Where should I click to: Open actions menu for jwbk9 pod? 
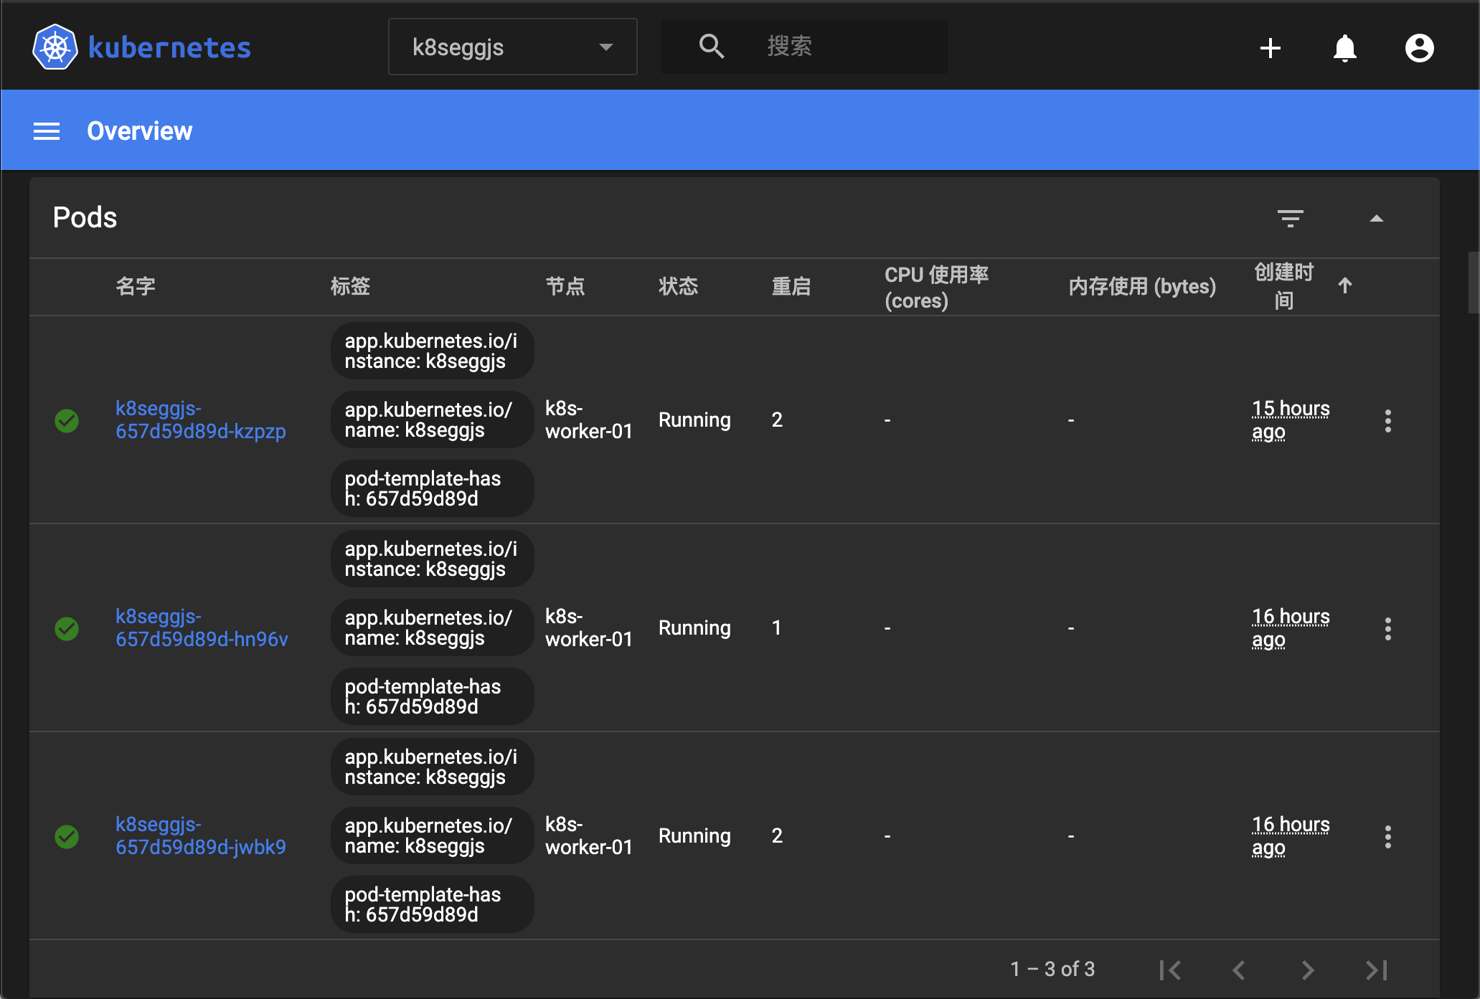[x=1387, y=836]
